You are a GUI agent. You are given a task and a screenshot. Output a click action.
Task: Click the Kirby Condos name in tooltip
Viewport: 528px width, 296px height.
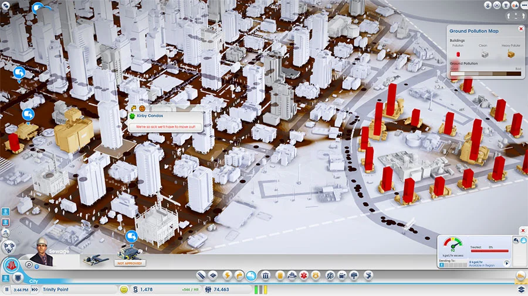[x=150, y=116]
